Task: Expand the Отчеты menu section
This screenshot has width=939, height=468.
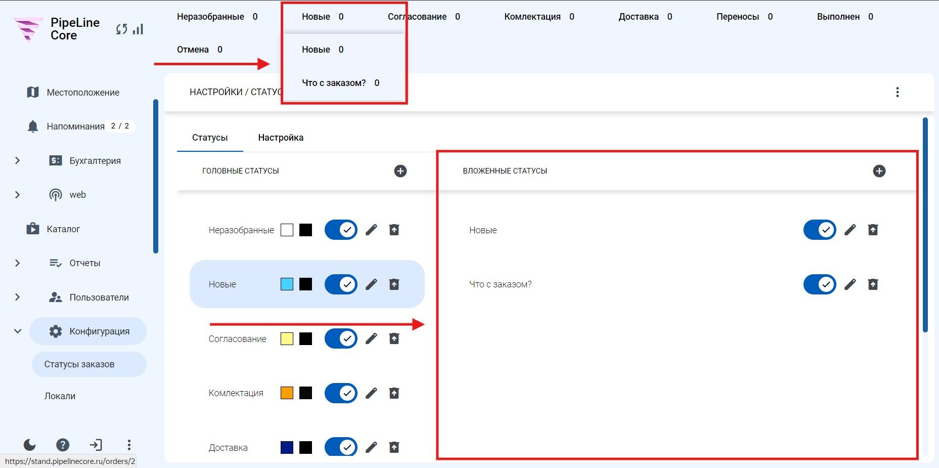Action: (18, 263)
